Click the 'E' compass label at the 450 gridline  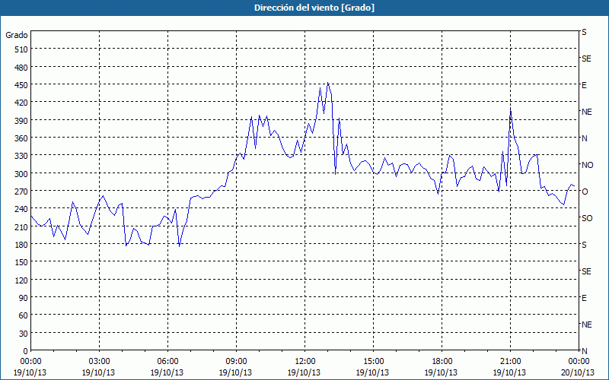584,85
